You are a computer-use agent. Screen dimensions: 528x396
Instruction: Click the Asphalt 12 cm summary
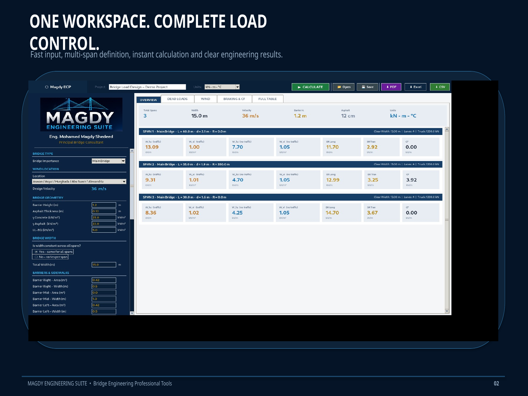[x=348, y=116]
